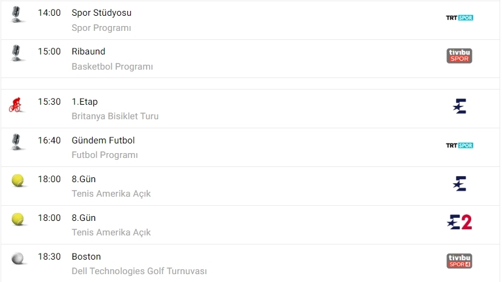
Task: Click the 16:40 time of Gündem Futbol
Action: pos(49,140)
